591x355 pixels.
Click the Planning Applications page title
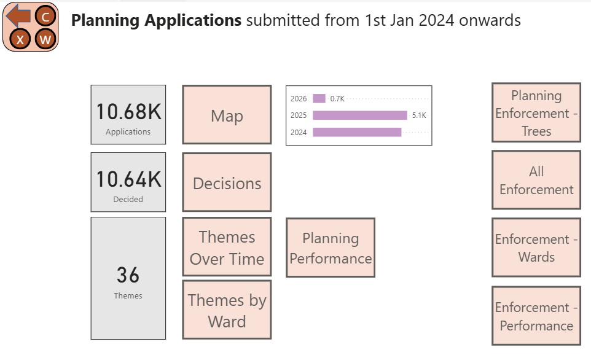156,20
